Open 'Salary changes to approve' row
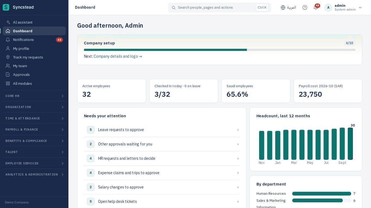The height and width of the screenshot is (208, 371). click(x=162, y=187)
